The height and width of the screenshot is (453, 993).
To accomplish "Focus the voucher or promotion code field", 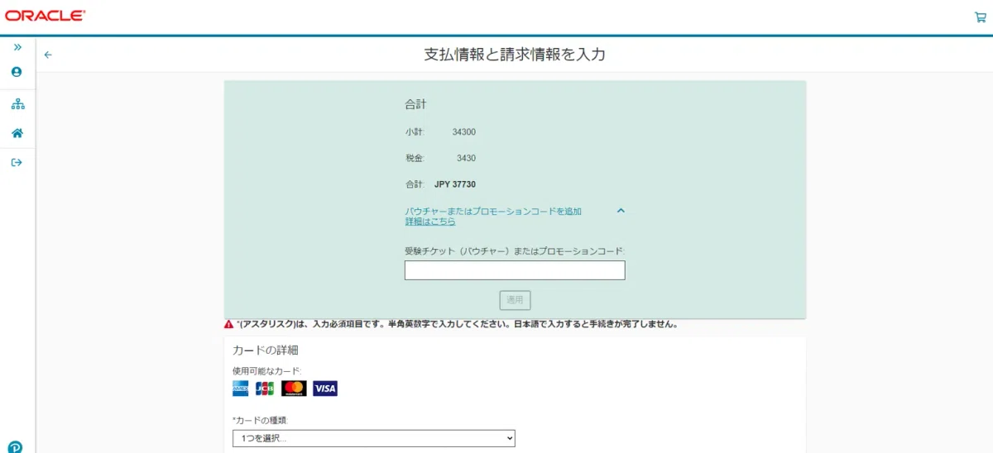I will click(515, 270).
